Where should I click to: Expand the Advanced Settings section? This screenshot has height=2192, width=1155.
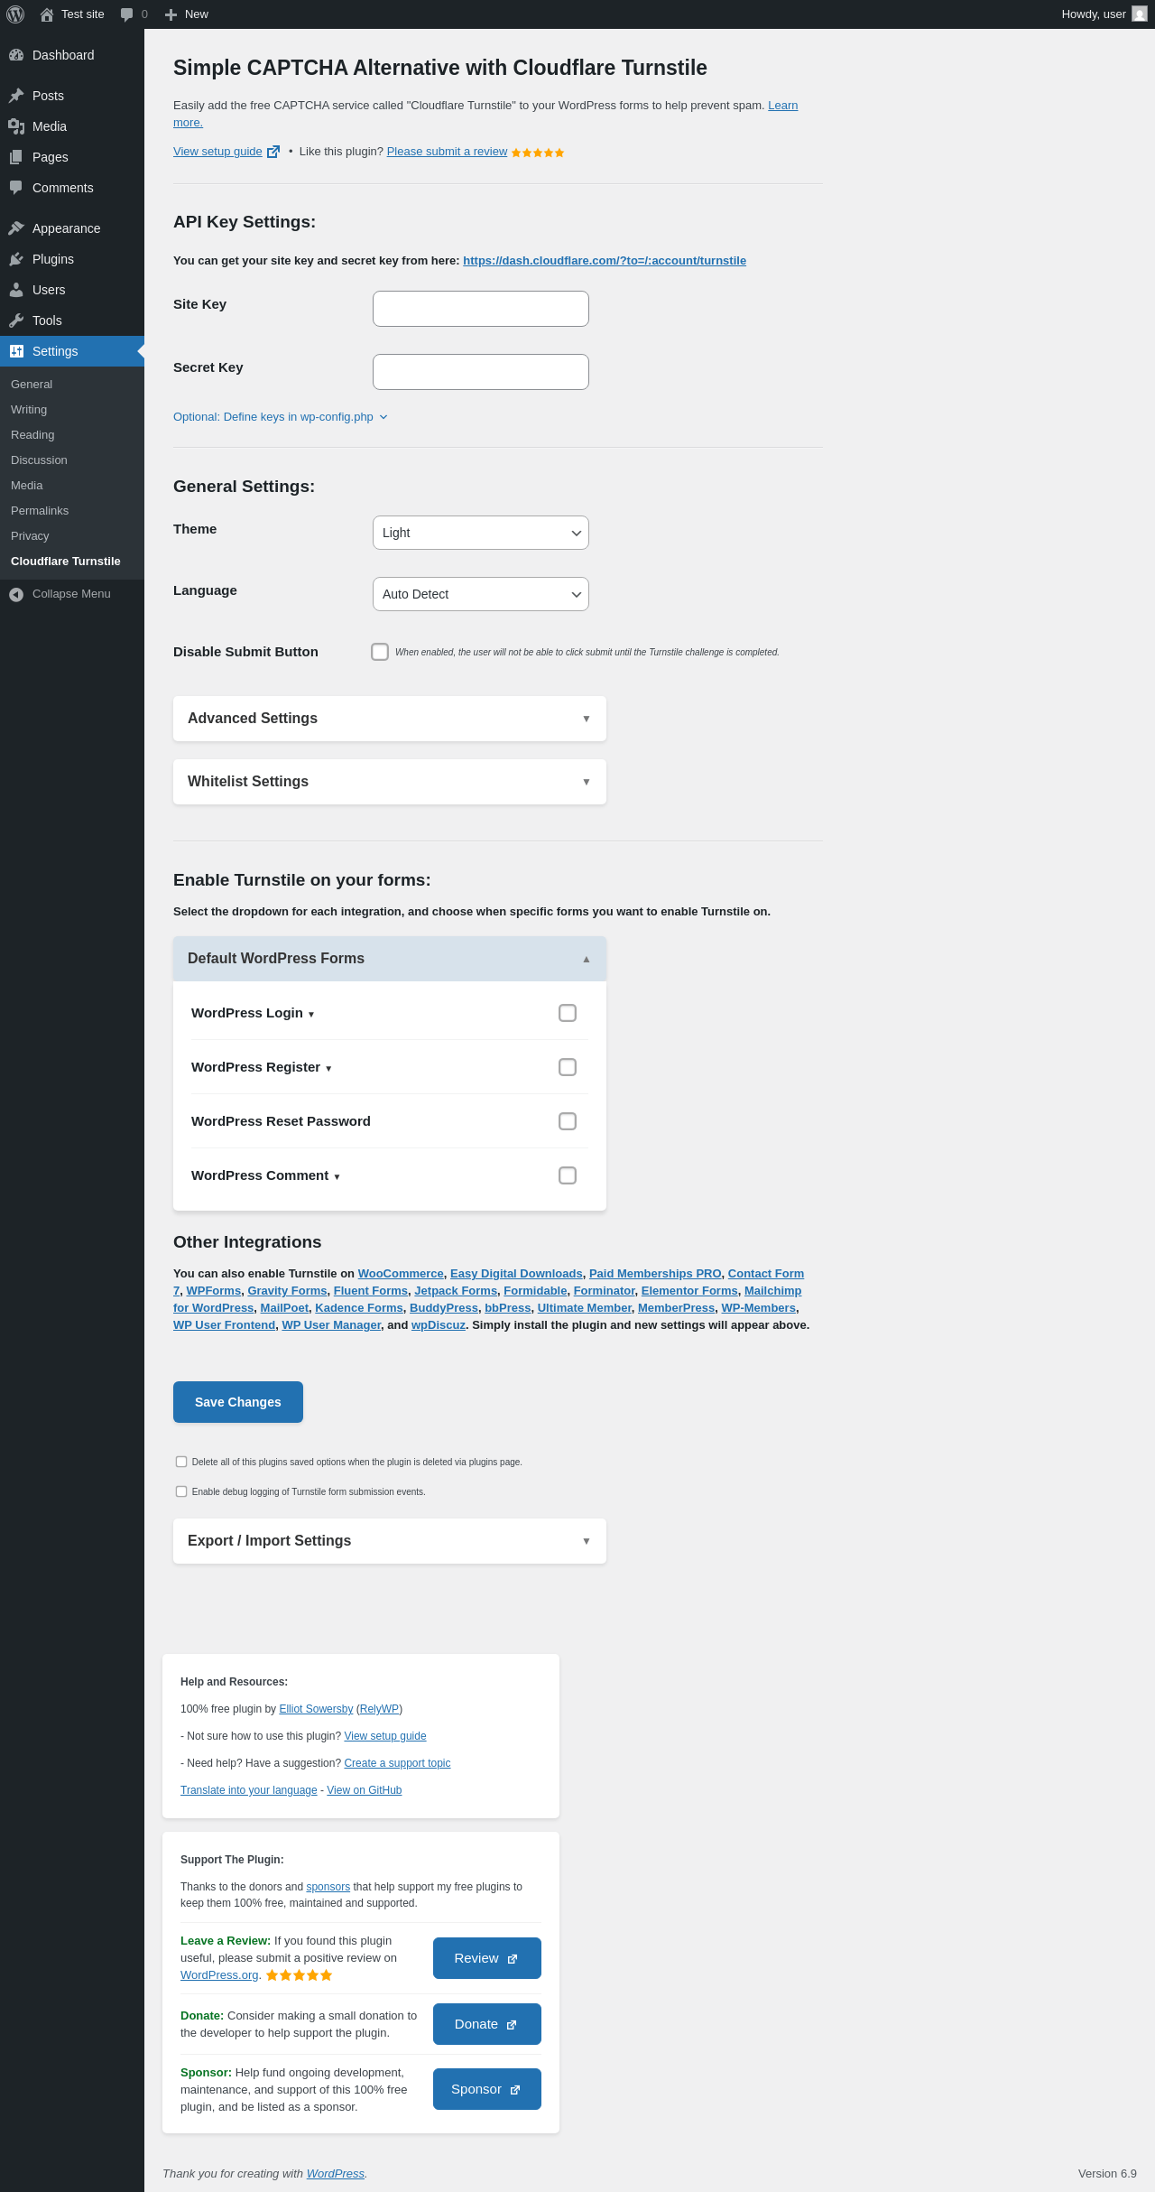point(389,719)
